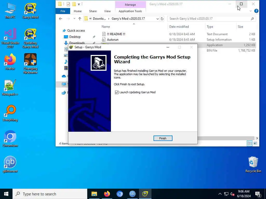Expand the ribbon chevron in Explorer

251,11
